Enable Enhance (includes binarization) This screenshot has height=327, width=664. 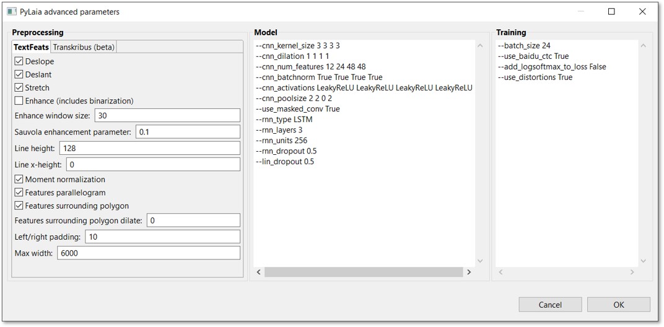pos(19,101)
